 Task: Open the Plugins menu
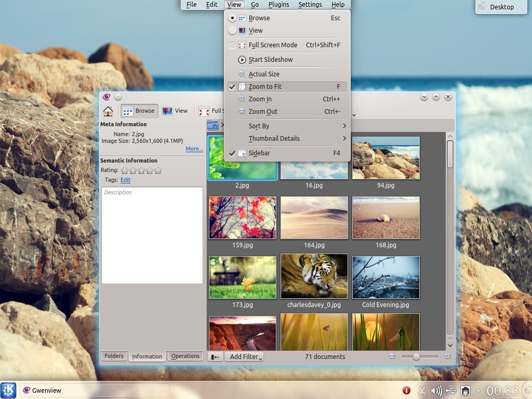[x=278, y=4]
